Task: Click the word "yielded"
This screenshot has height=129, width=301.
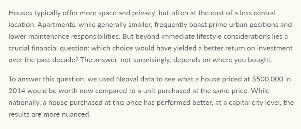Action: (x=185, y=48)
